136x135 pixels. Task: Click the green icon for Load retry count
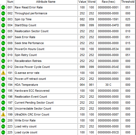(x=3, y=126)
